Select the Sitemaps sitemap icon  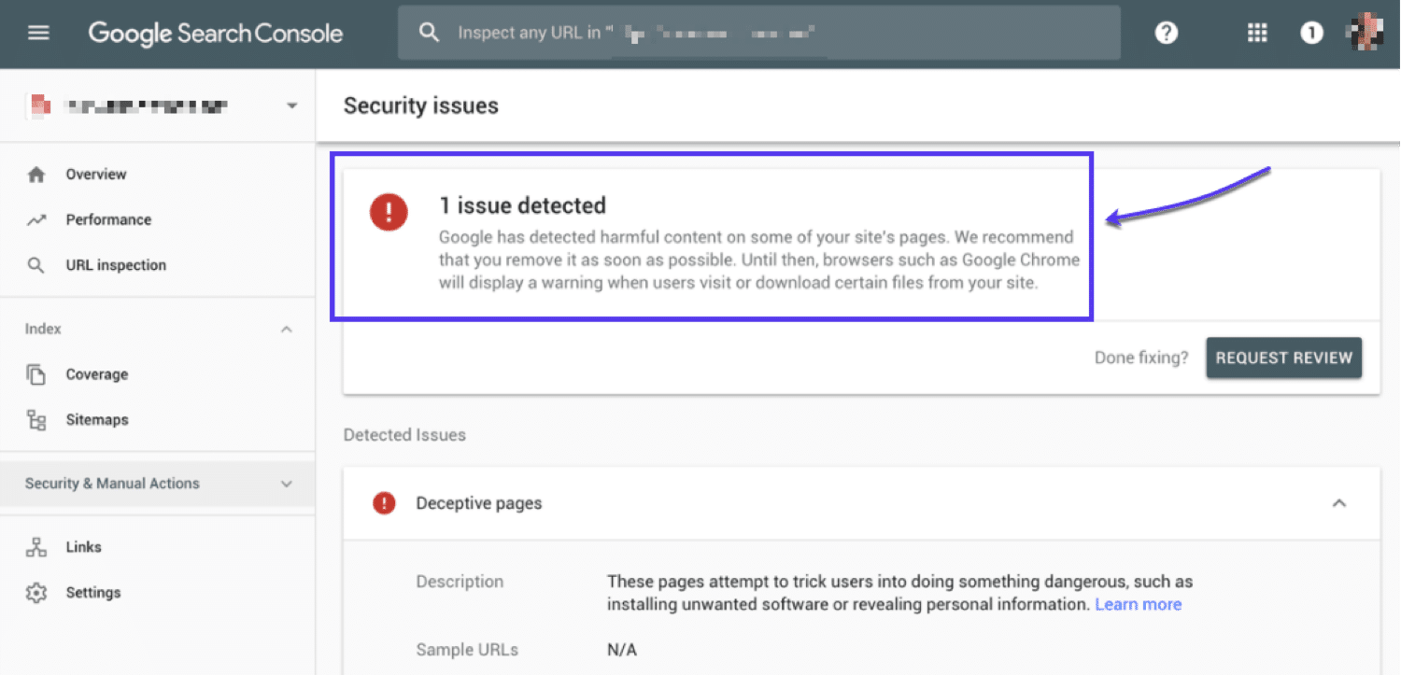(35, 419)
